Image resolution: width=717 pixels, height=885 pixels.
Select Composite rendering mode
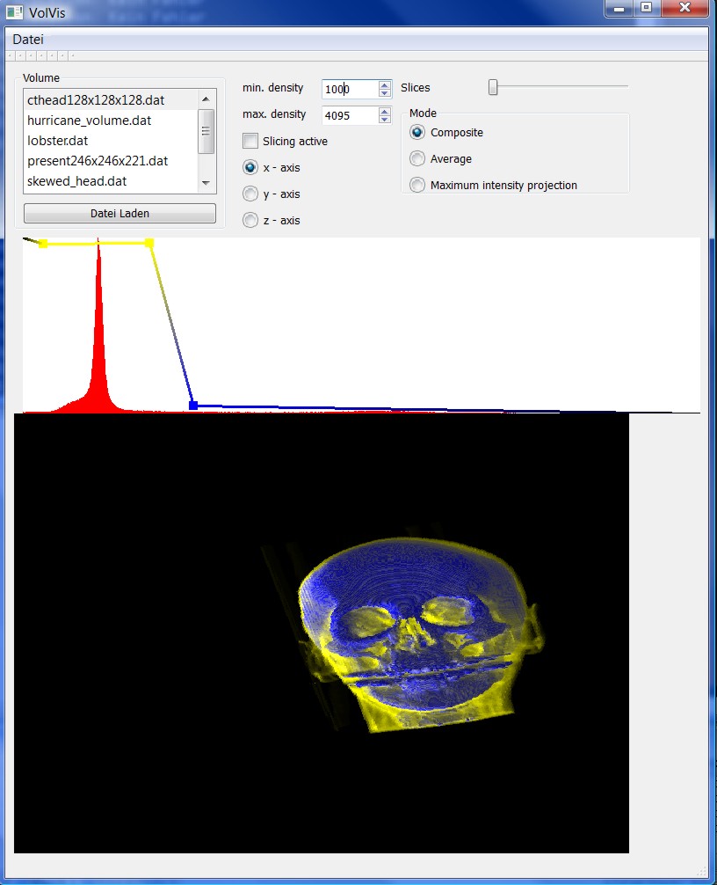(417, 133)
